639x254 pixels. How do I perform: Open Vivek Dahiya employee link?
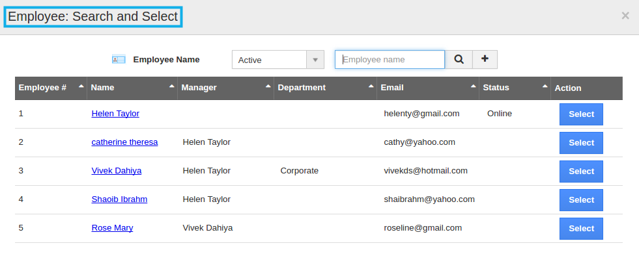pos(117,171)
